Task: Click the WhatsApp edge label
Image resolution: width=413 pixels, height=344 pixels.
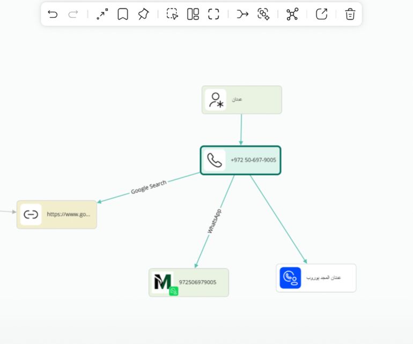Action: [x=215, y=221]
